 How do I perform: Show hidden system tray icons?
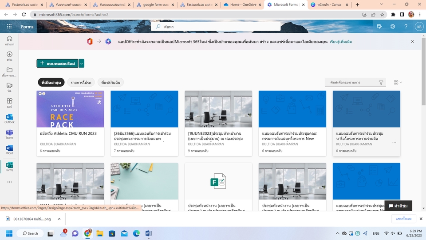click(x=337, y=233)
